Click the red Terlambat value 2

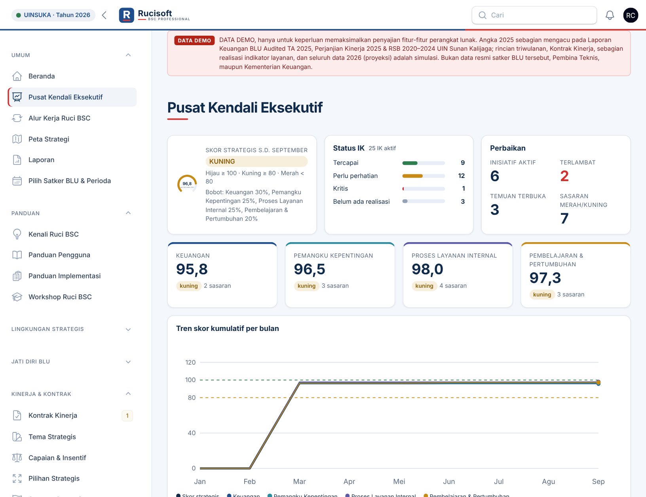point(564,176)
